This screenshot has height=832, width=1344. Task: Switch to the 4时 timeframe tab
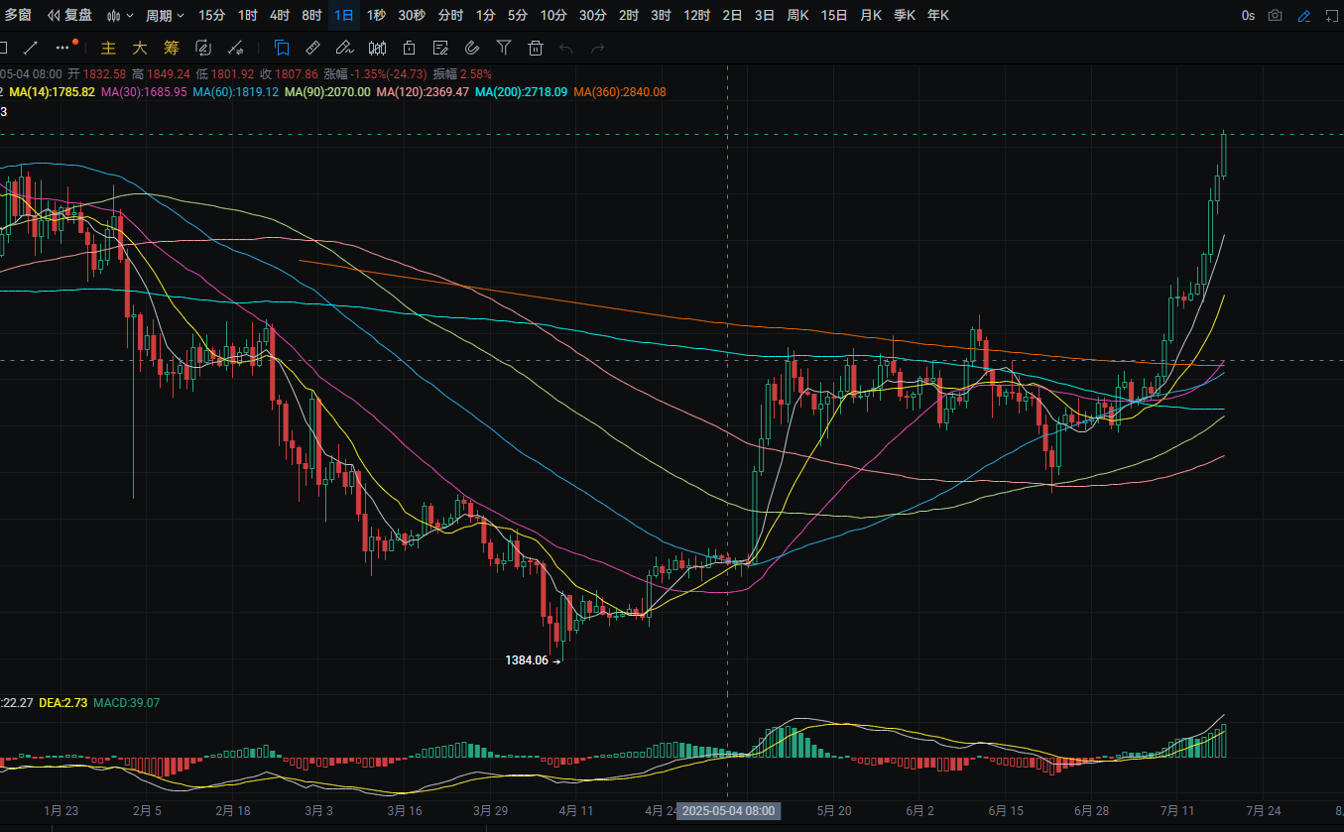pyautogui.click(x=280, y=16)
